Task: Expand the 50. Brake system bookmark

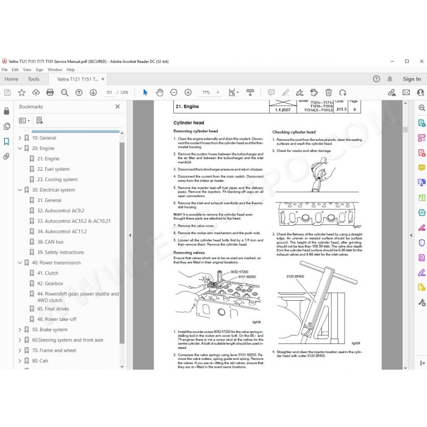Action: 20,329
